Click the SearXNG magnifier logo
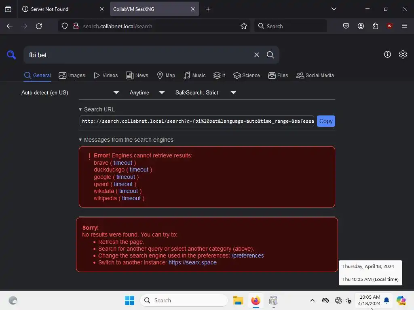This screenshot has height=310, width=414. pyautogui.click(x=11, y=55)
